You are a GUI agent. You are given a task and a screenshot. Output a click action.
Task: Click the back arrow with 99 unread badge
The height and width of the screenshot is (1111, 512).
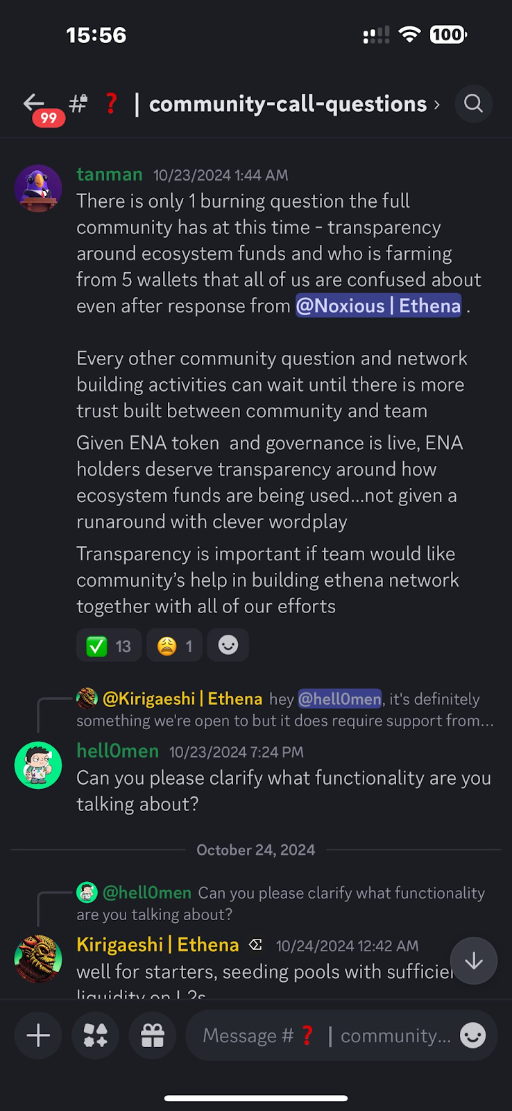point(33,103)
